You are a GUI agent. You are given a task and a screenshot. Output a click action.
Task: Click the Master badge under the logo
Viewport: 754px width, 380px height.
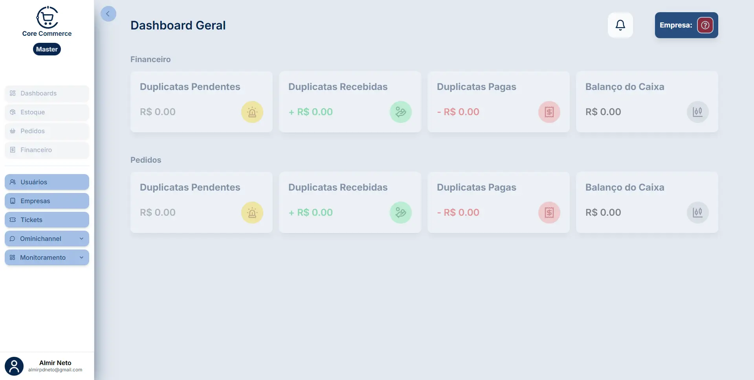tap(47, 49)
